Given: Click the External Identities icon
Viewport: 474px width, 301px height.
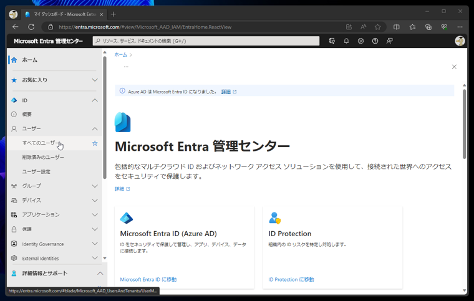Looking at the screenshot, I should [14, 258].
